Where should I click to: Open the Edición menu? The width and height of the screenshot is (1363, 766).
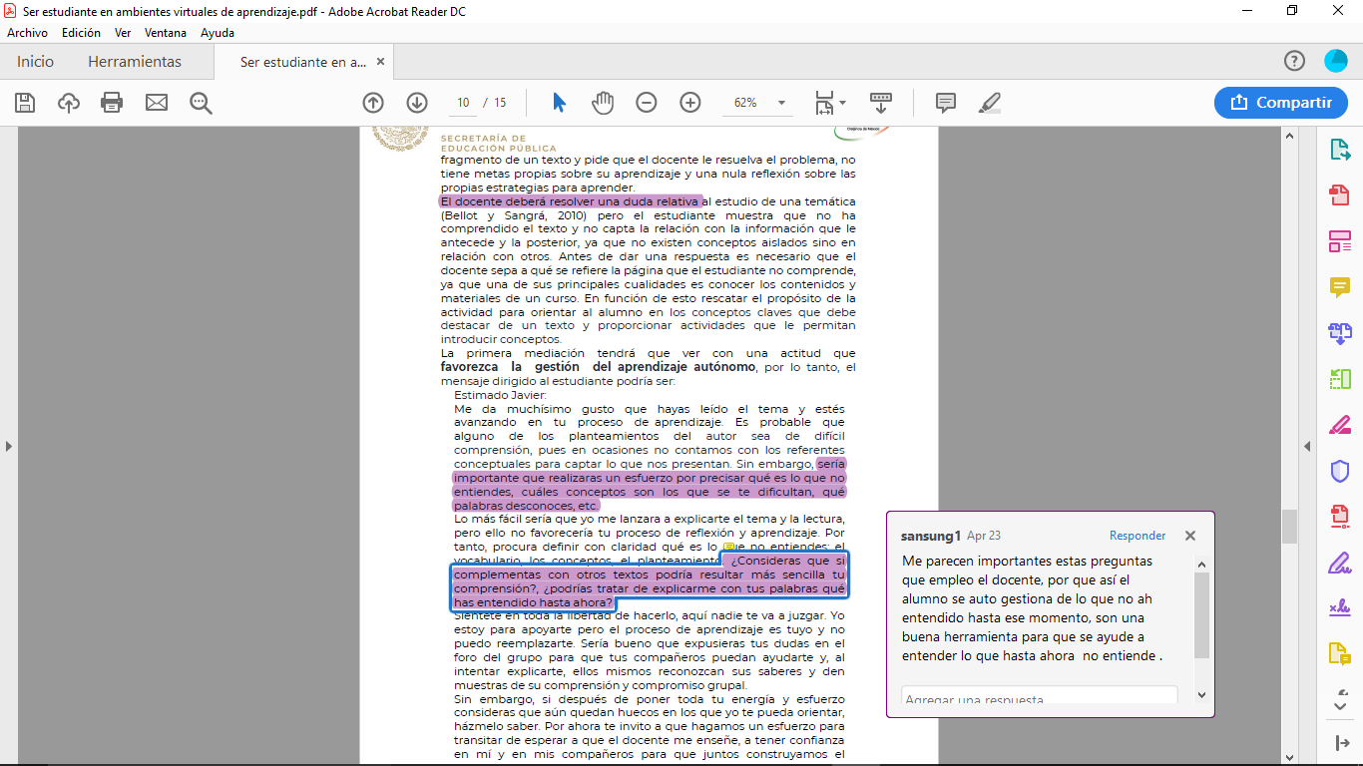[x=81, y=33]
